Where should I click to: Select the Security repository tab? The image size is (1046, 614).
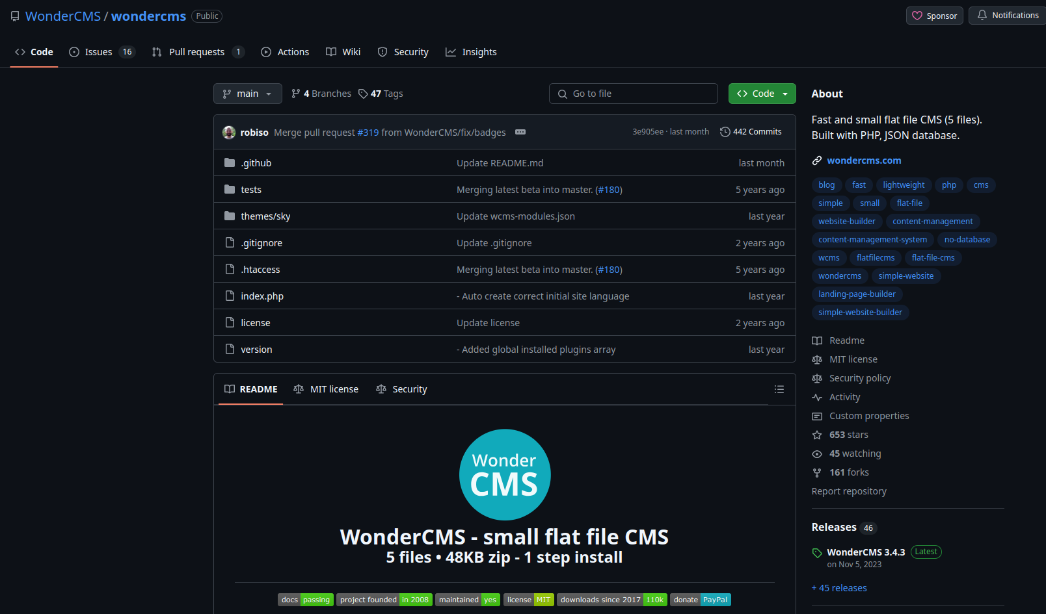[x=403, y=52]
